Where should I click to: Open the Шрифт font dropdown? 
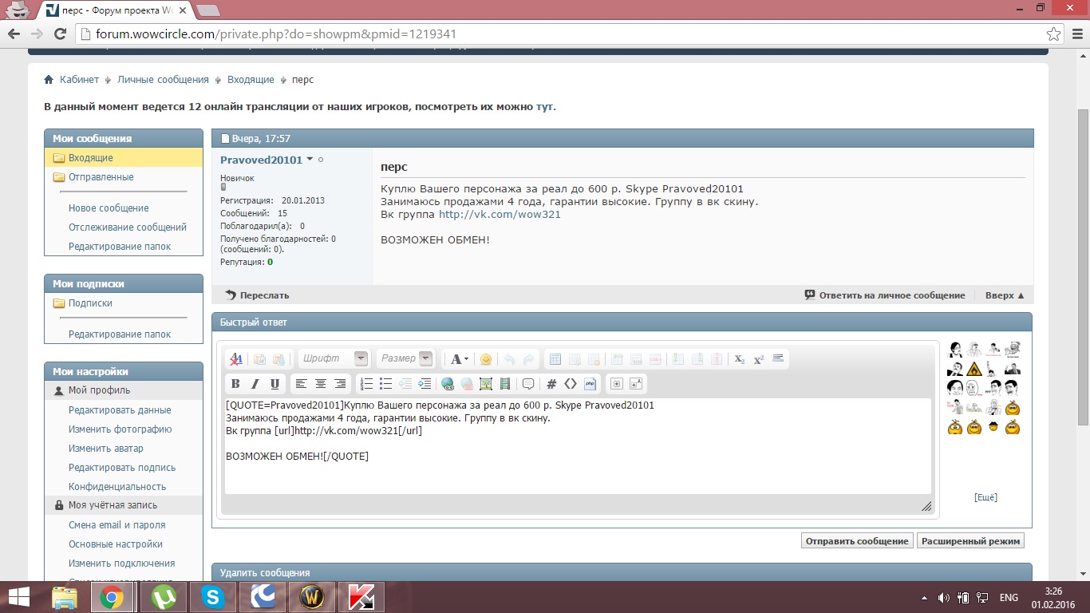tap(334, 359)
